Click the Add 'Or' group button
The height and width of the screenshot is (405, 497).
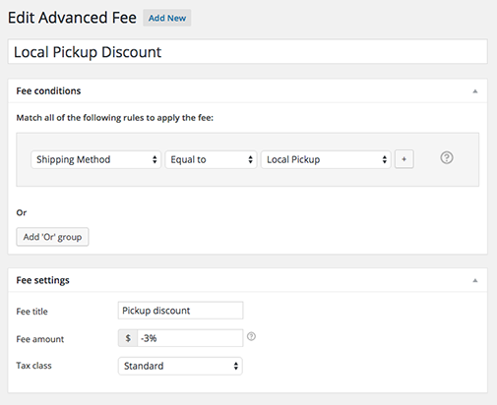(52, 237)
